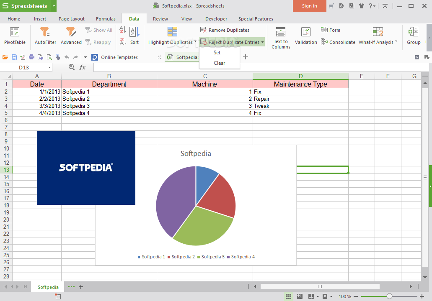432x301 pixels.
Task: Click the horizontal scrollbar thumb
Action: pos(320,287)
